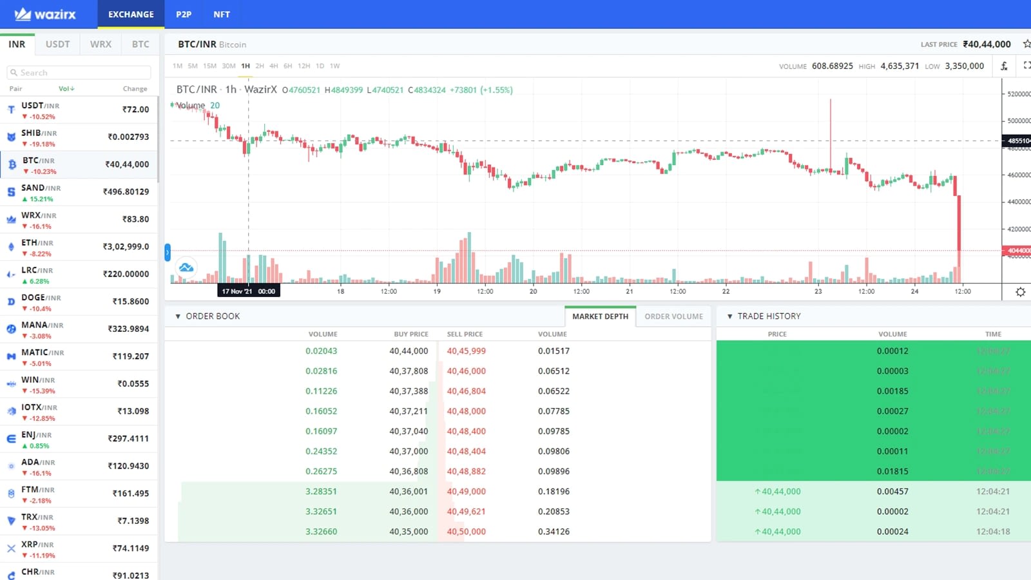Click the FTM coin icon
Screen dimensions: 1031x580
(11, 494)
